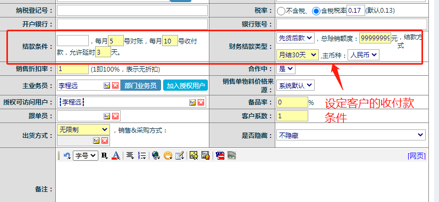The height and width of the screenshot is (202, 439).
Task: Expand the 字号 font size dropdown
Action: (x=86, y=156)
